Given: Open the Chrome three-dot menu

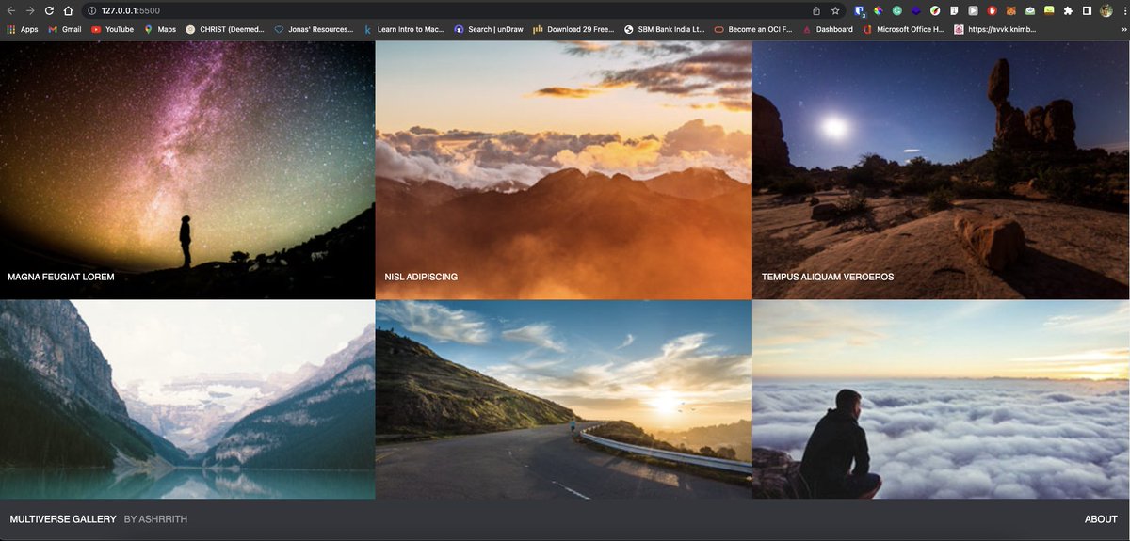Looking at the screenshot, I should click(1123, 10).
